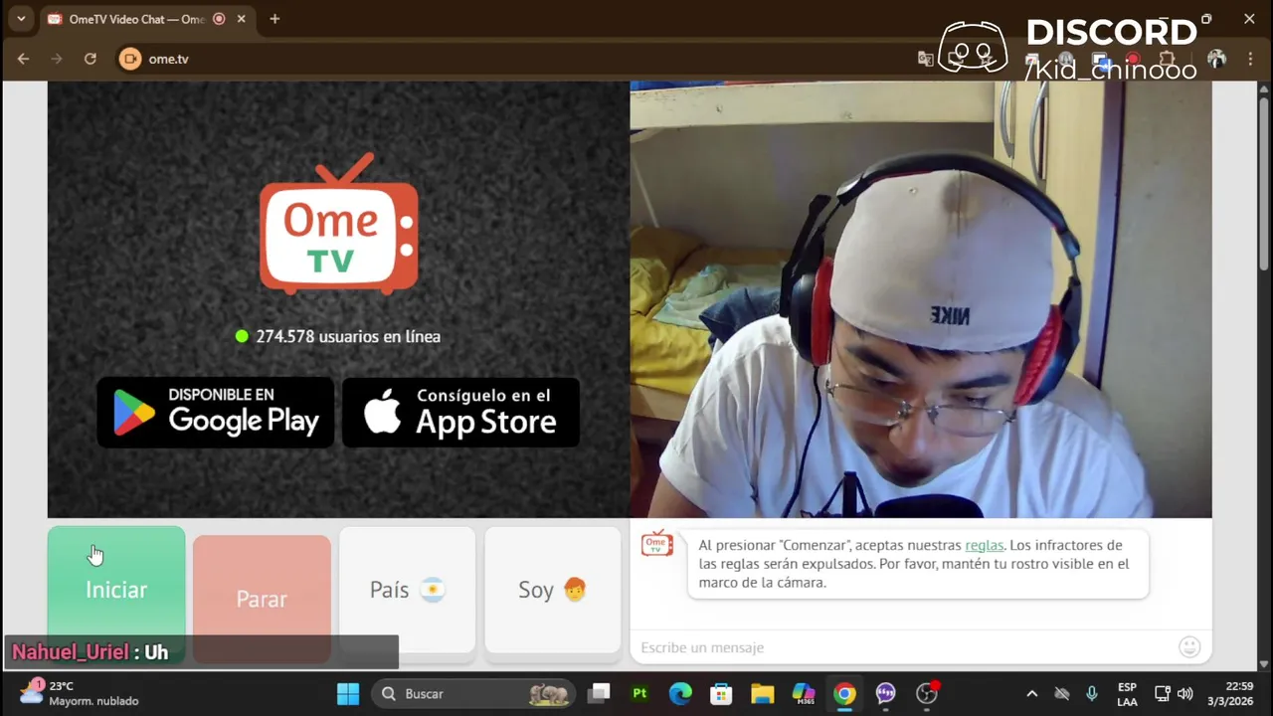
Task: Open the emoji picker in chat
Action: [1189, 647]
